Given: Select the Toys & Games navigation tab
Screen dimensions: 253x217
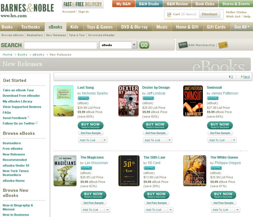Looking at the screenshot, I should (100, 27).
